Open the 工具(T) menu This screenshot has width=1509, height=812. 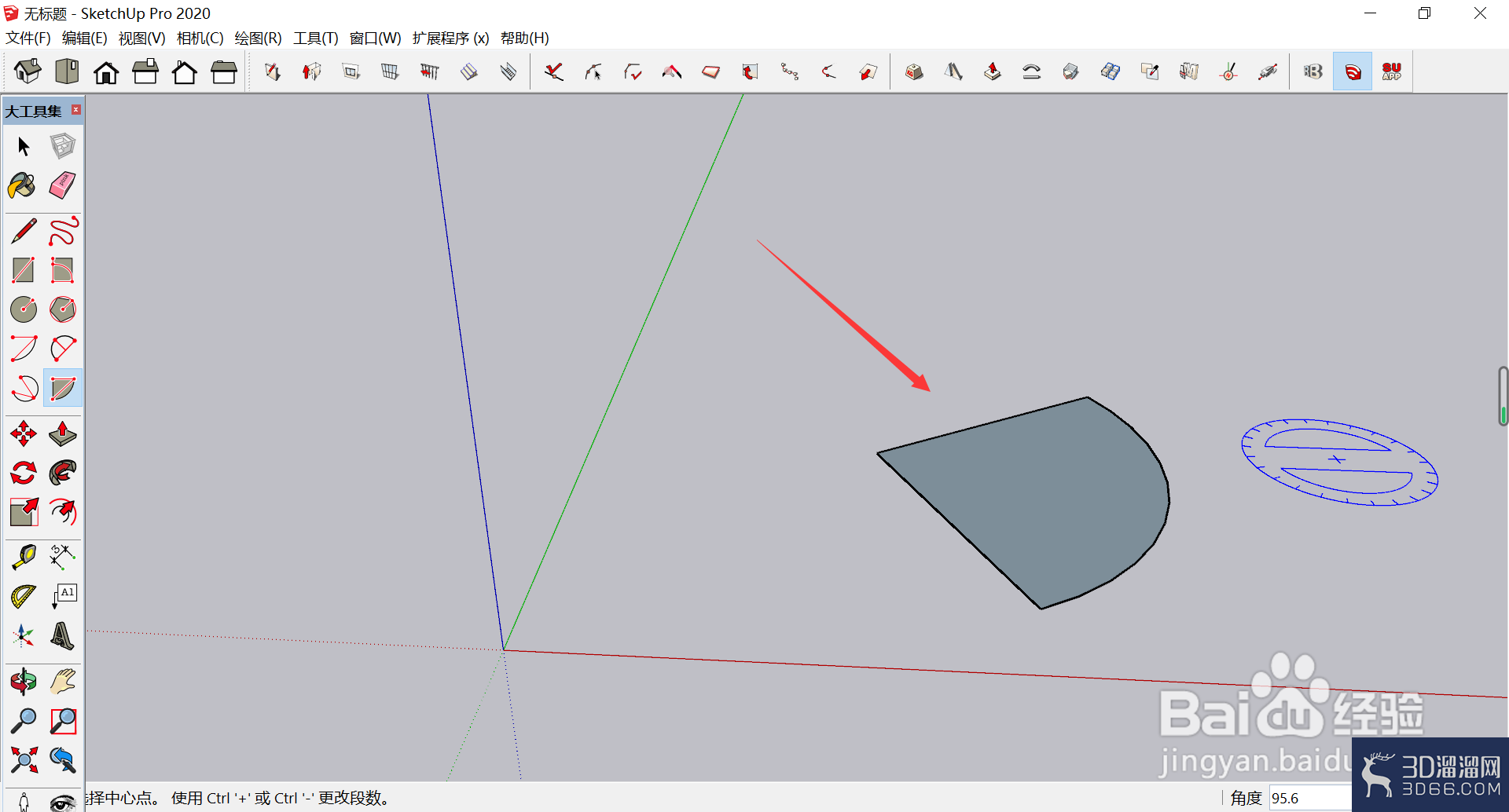tap(316, 38)
